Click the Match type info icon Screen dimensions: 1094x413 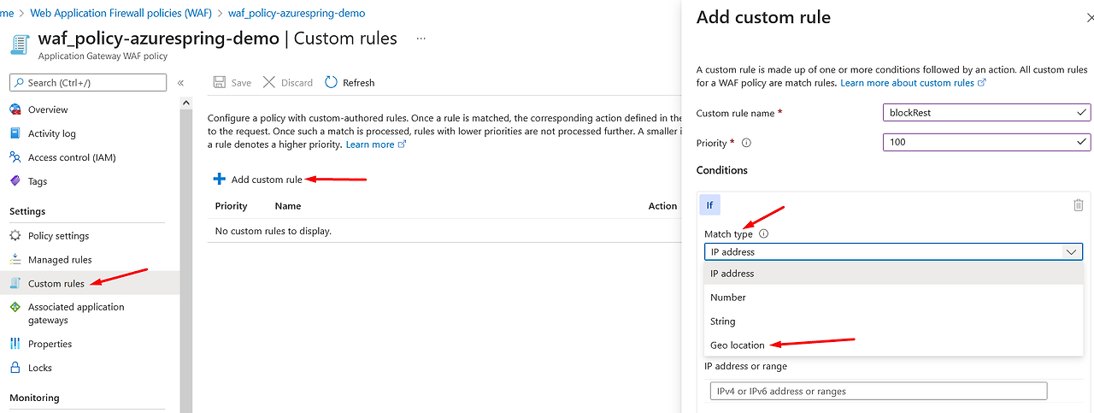pos(764,233)
